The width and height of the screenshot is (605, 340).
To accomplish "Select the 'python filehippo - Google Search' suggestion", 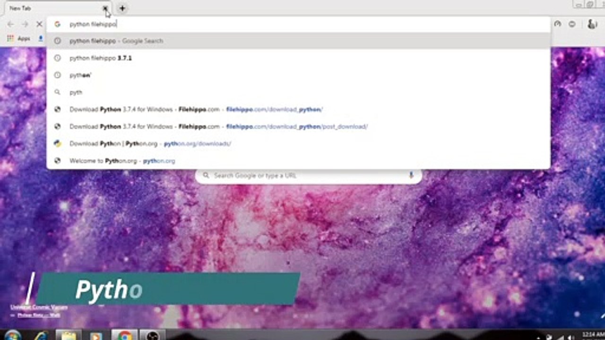I will (x=298, y=41).
